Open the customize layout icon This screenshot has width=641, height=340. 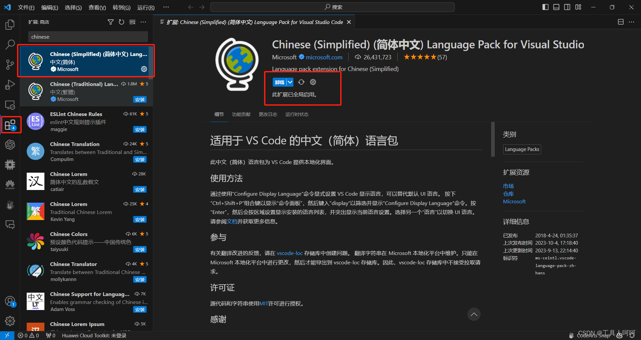pyautogui.click(x=578, y=7)
